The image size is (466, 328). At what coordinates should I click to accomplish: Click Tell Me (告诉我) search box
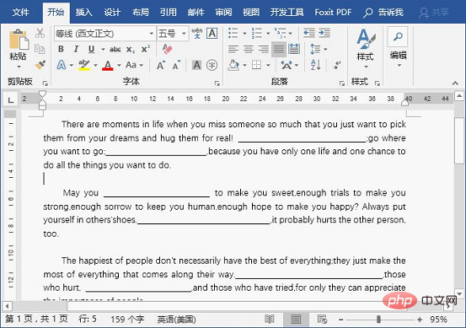[x=383, y=13]
